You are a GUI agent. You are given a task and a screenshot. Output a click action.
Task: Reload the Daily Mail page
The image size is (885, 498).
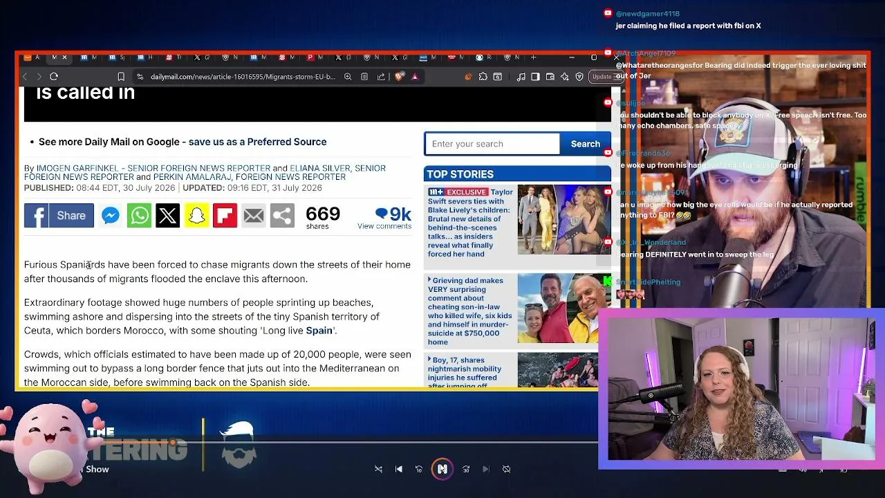[54, 77]
